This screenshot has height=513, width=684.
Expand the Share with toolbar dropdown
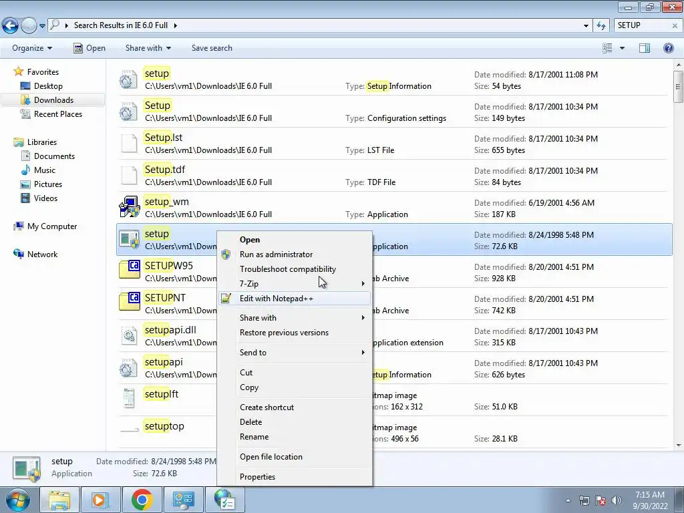(148, 48)
